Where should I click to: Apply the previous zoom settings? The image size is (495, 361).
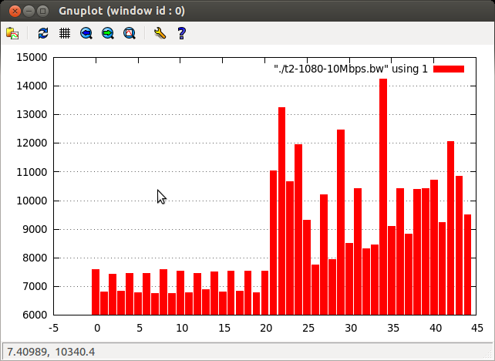(x=86, y=33)
